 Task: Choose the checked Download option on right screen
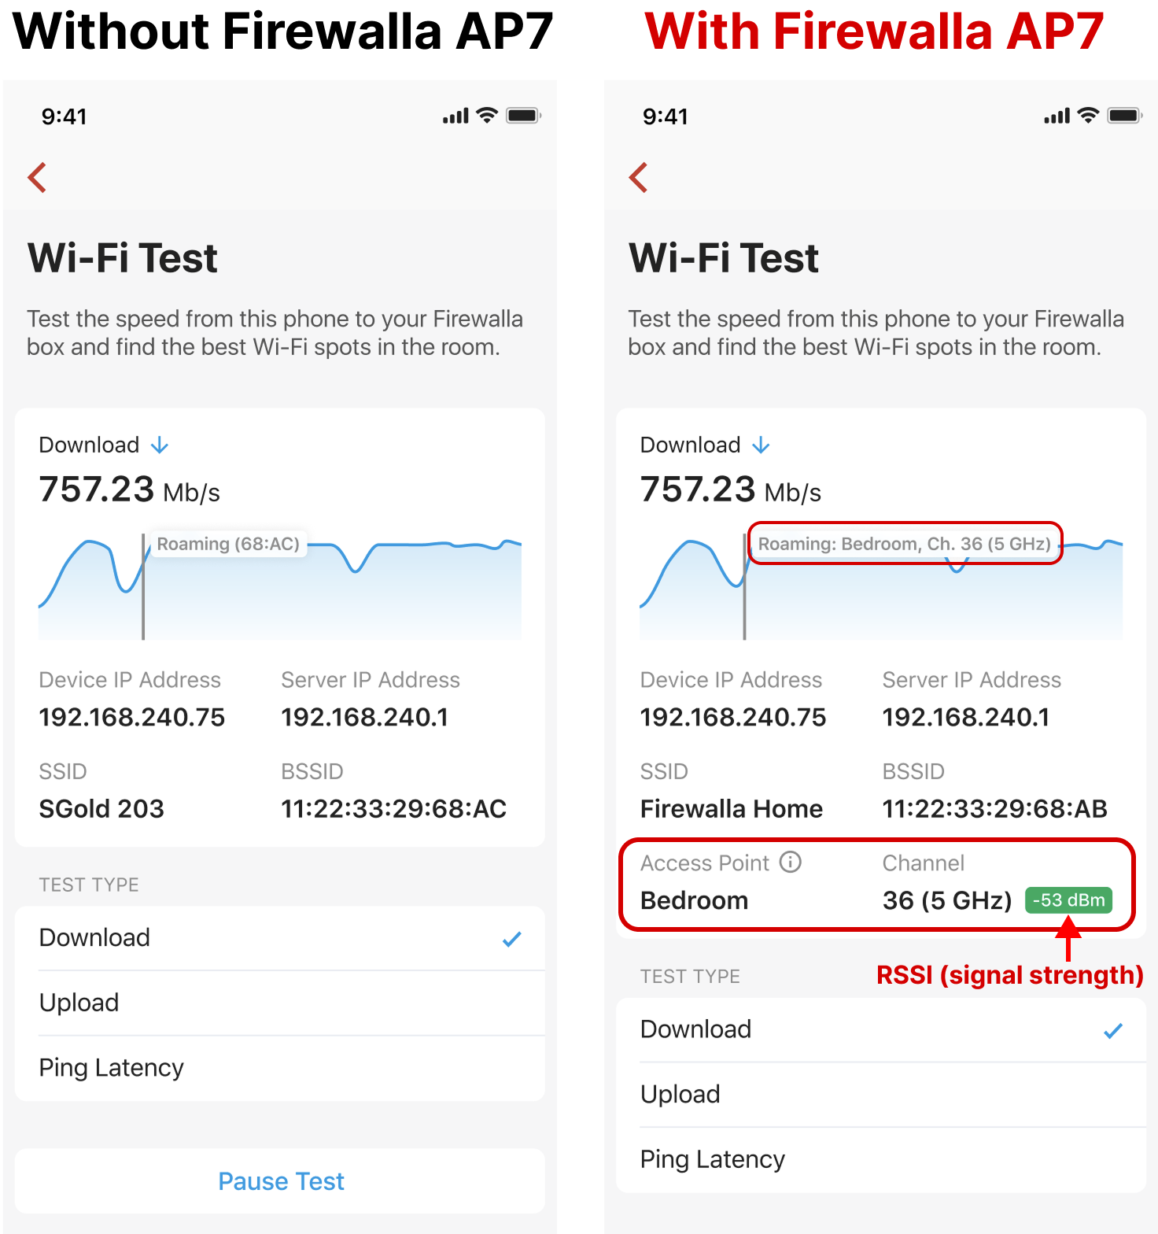(x=880, y=1029)
